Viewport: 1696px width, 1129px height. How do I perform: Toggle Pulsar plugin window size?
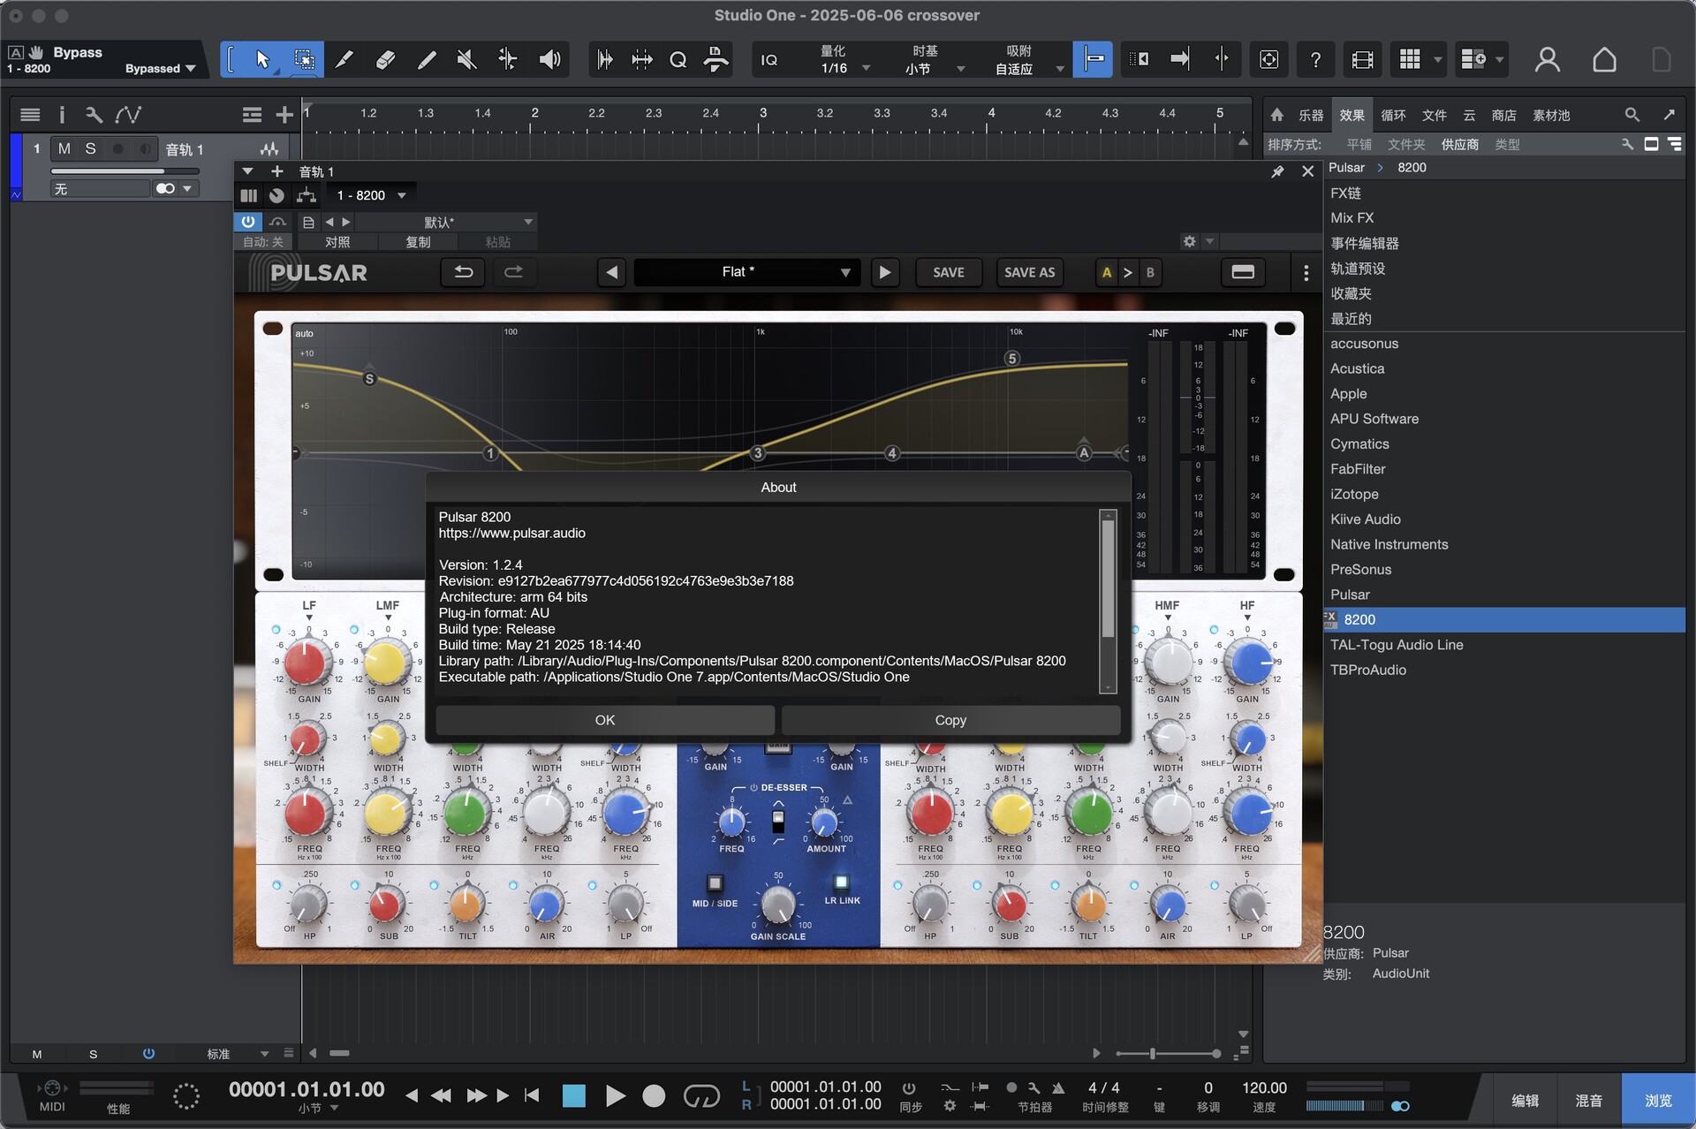[x=1243, y=272]
